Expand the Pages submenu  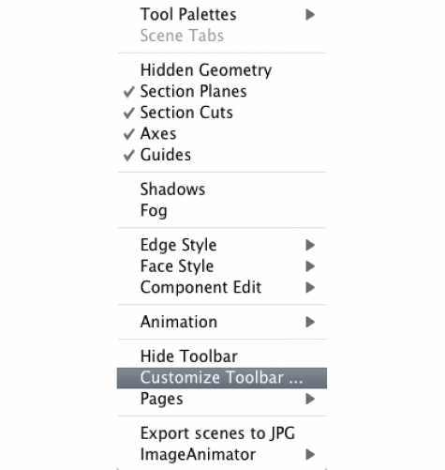pyautogui.click(x=222, y=399)
